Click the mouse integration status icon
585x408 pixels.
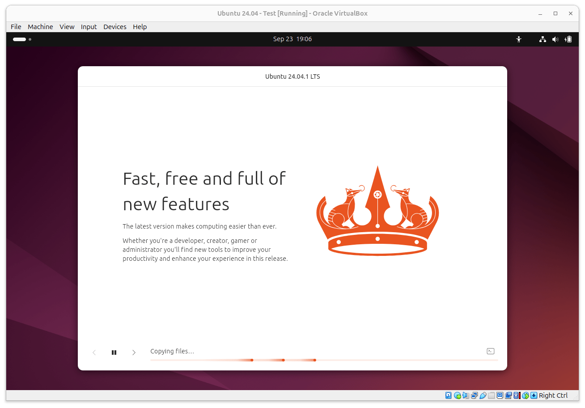[526, 395]
